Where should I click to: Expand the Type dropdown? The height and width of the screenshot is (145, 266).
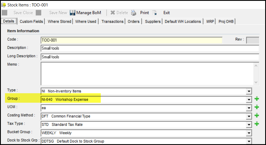[x=249, y=91]
